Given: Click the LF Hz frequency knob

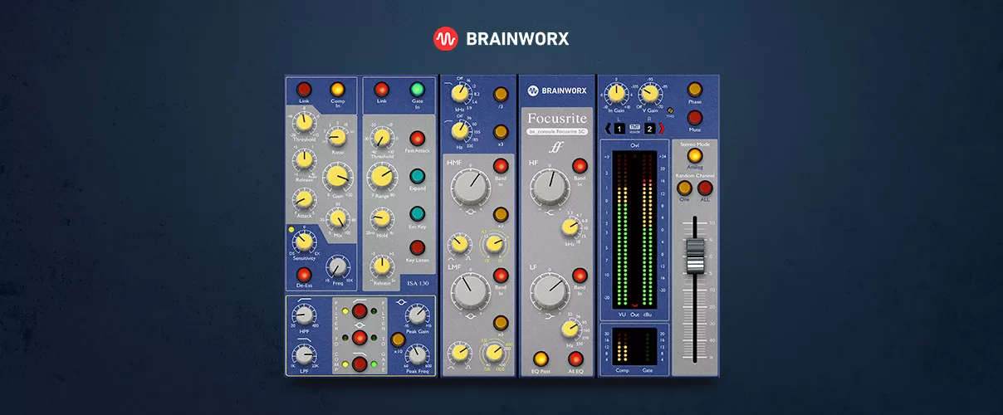Looking at the screenshot, I should [x=570, y=330].
